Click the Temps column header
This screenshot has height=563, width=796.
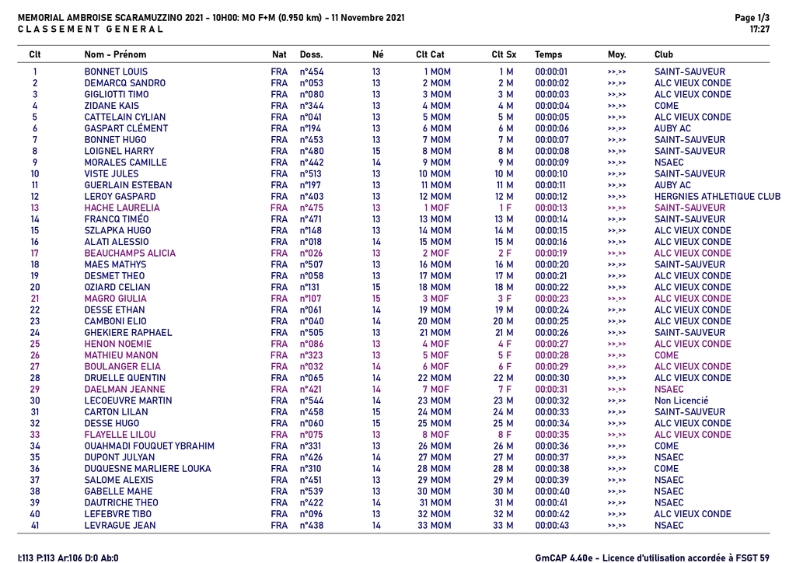click(548, 54)
